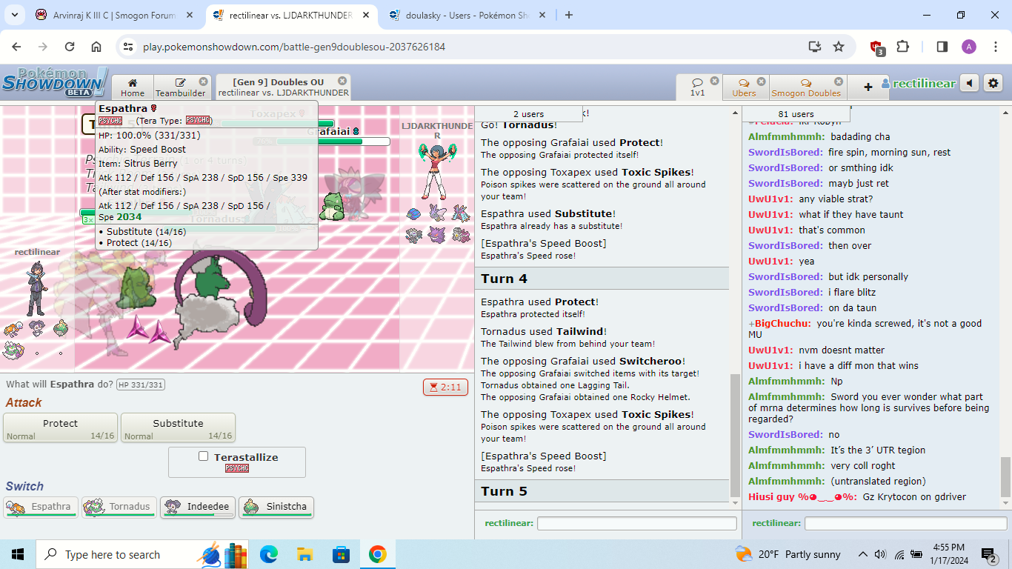Click the room chat message input

pos(905,523)
